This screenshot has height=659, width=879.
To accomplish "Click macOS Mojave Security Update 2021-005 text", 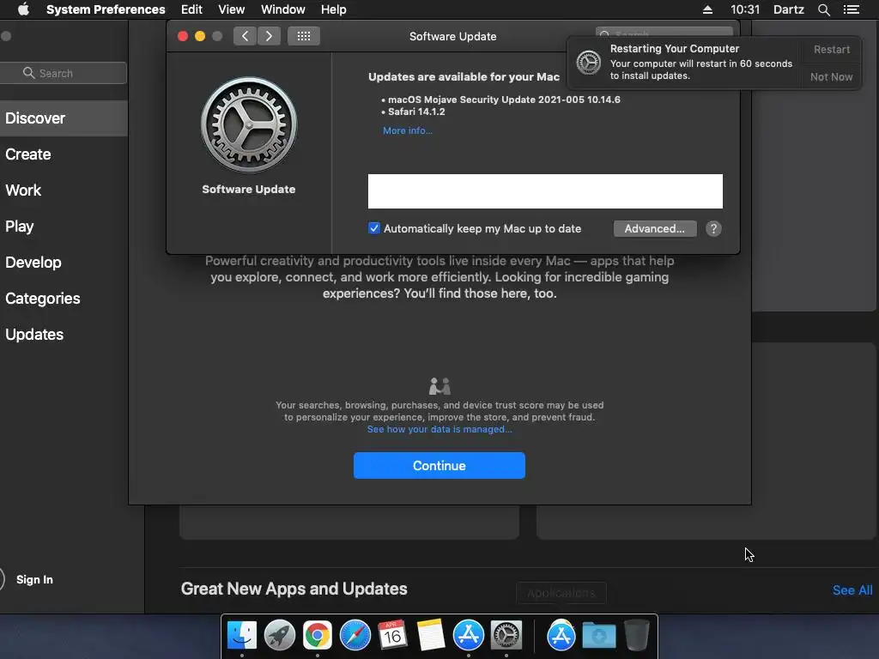I will click(504, 100).
